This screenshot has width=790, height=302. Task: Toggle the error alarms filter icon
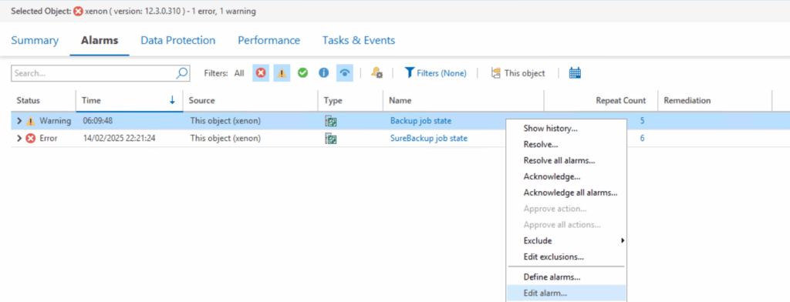261,73
